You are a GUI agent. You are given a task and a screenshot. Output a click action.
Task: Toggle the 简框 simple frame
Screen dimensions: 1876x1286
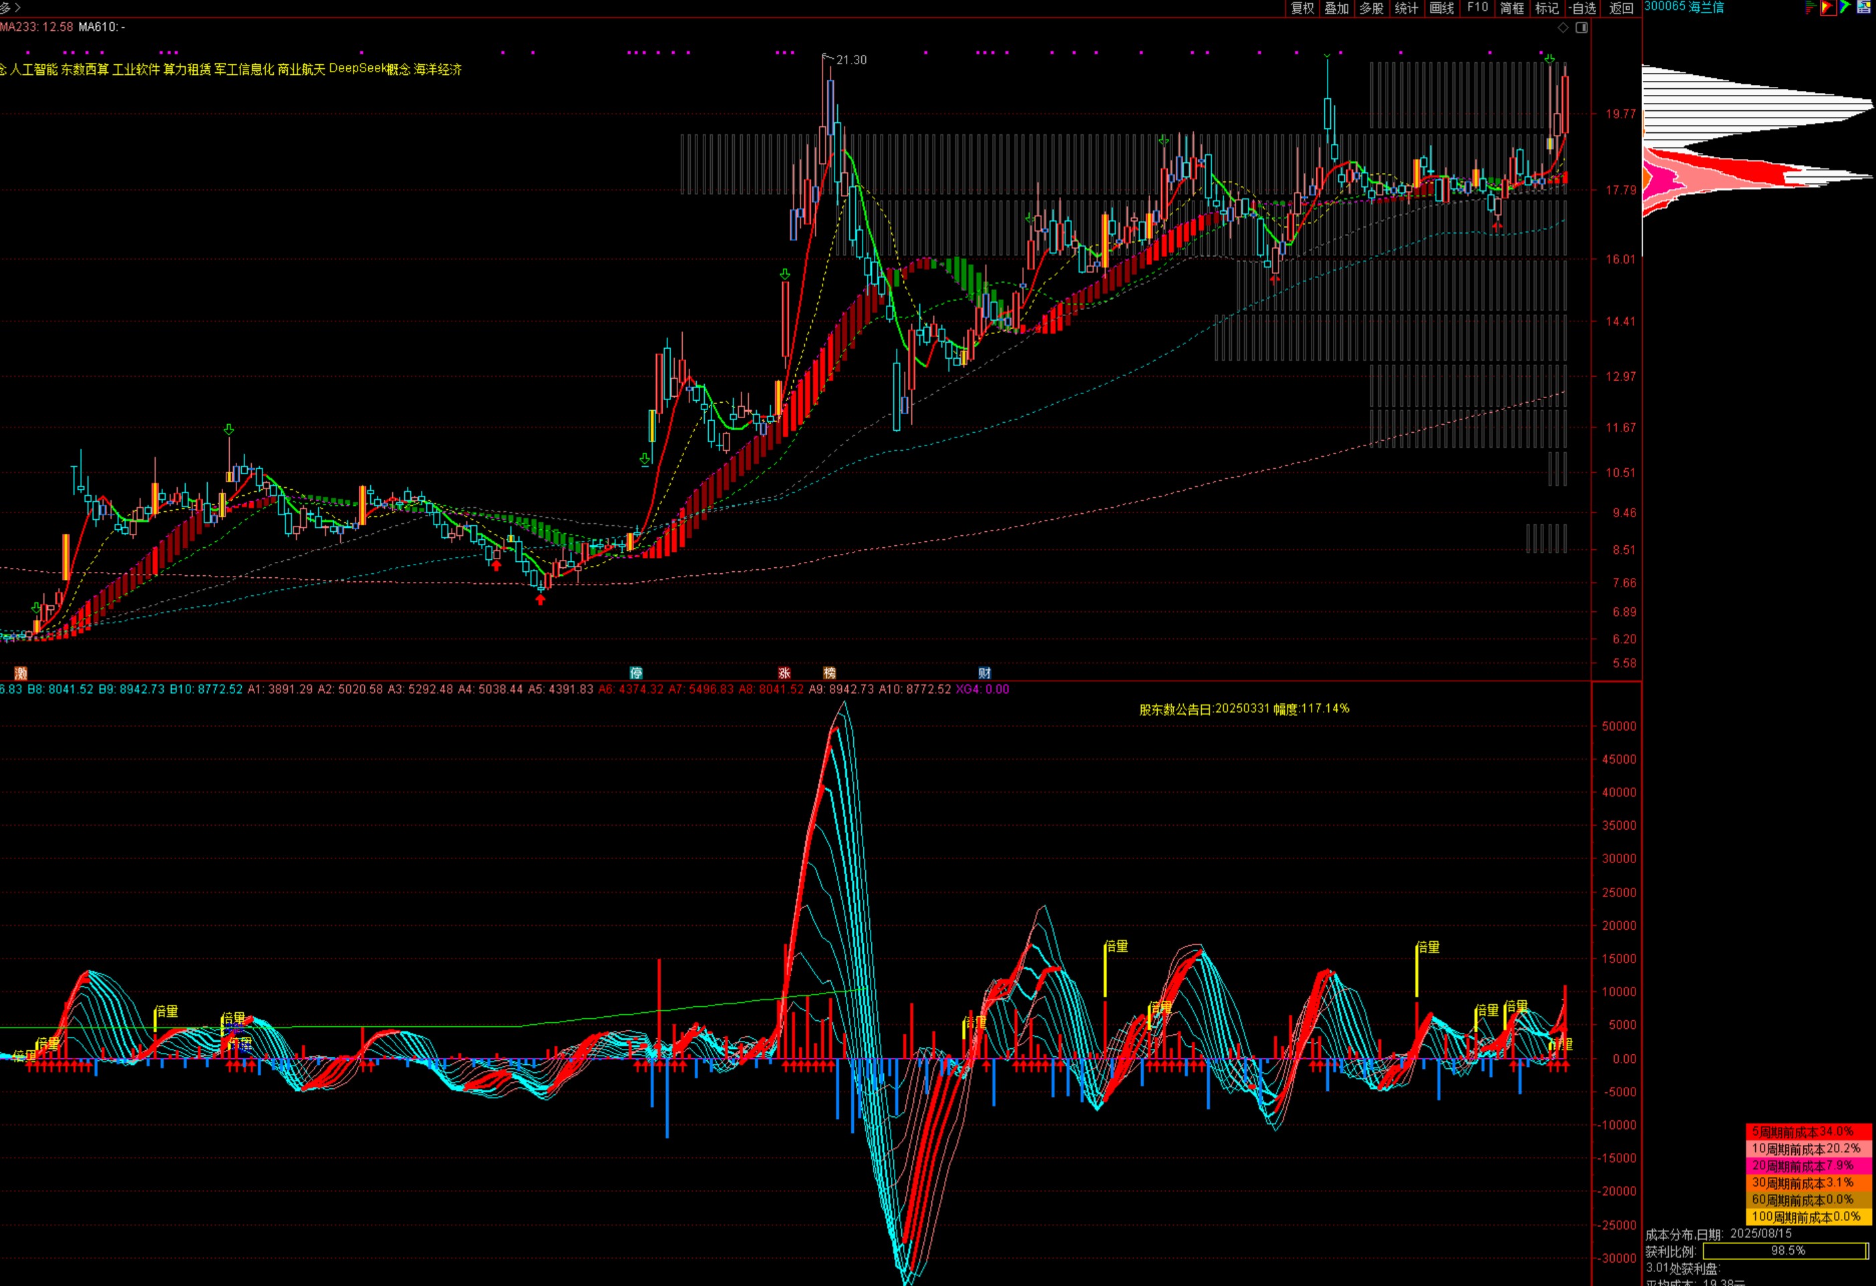(1512, 8)
